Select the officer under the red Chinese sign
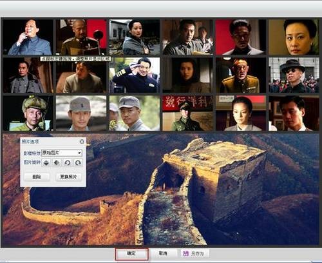Image resolution: width=322 pixels, height=263 pixels. point(188,113)
